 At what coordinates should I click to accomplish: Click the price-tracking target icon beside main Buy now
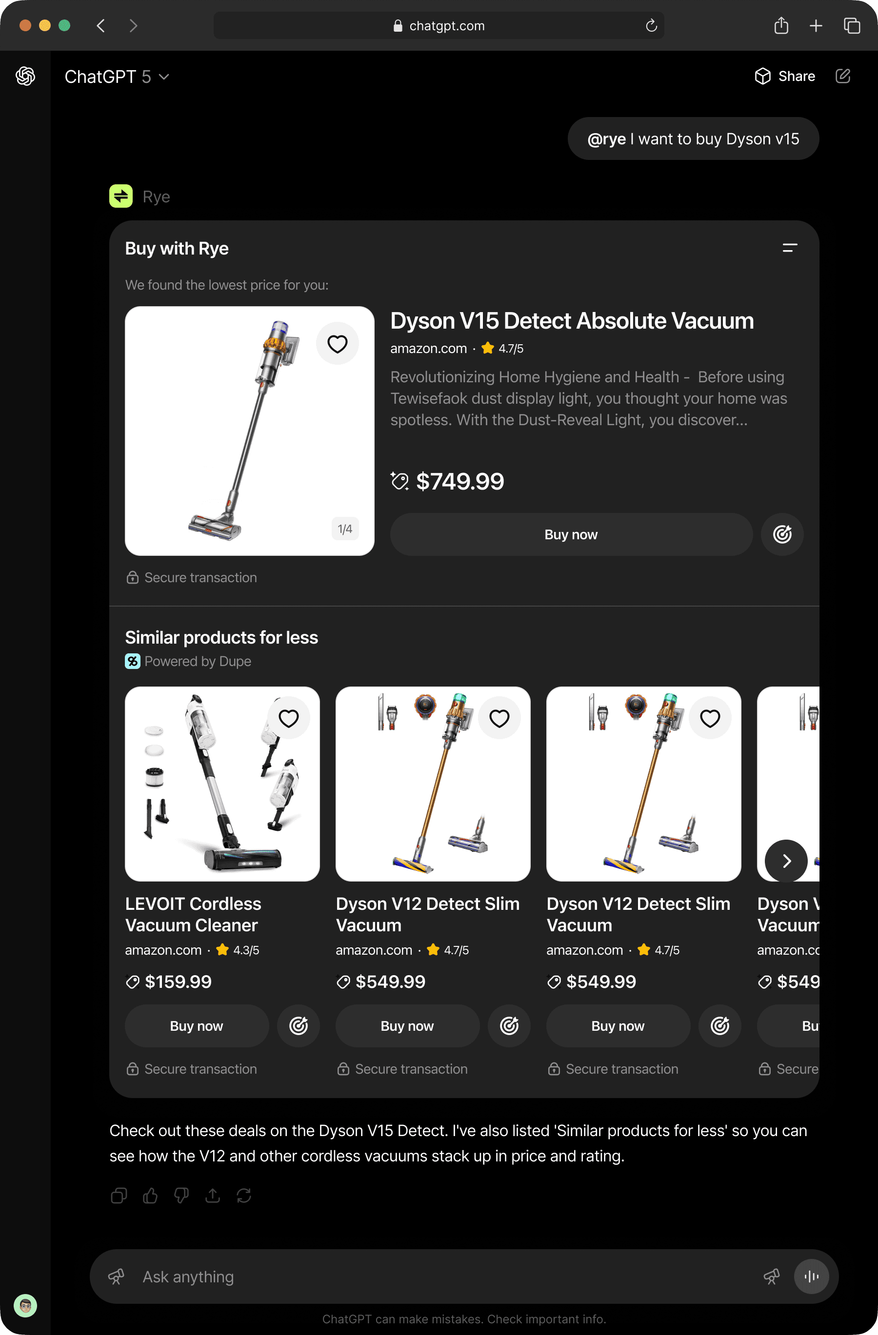[782, 534]
